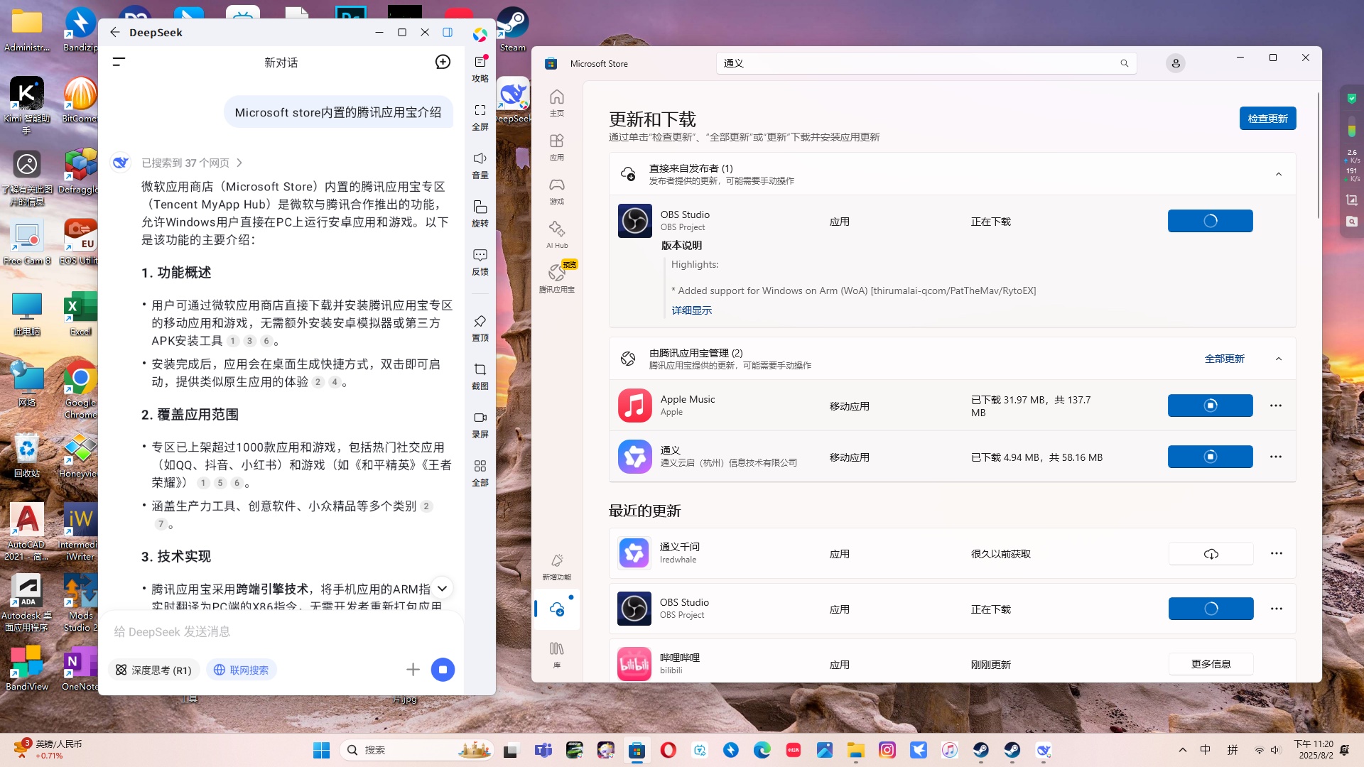The height and width of the screenshot is (767, 1364).
Task: Open more options for OBS Studio recent row
Action: 1276,609
